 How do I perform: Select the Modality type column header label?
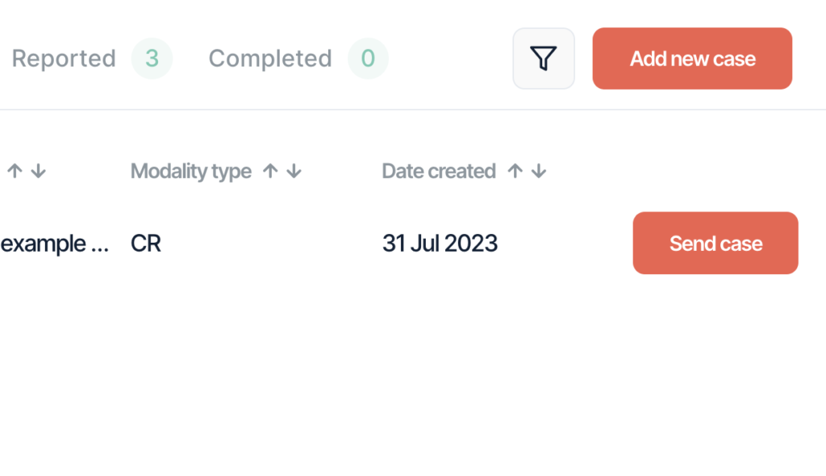(190, 171)
